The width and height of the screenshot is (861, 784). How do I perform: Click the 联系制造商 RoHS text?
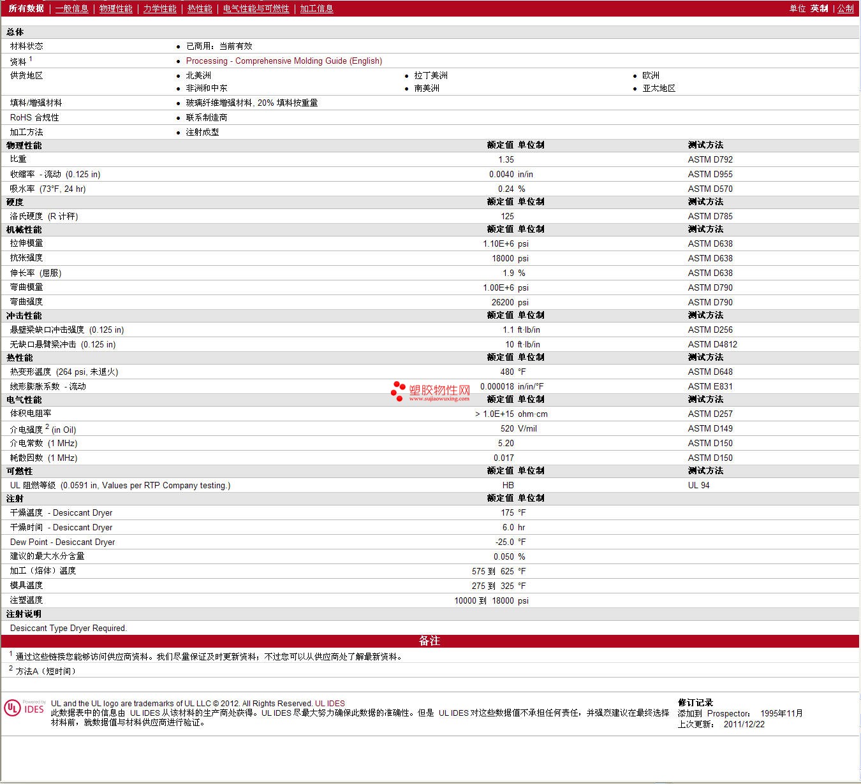(207, 117)
